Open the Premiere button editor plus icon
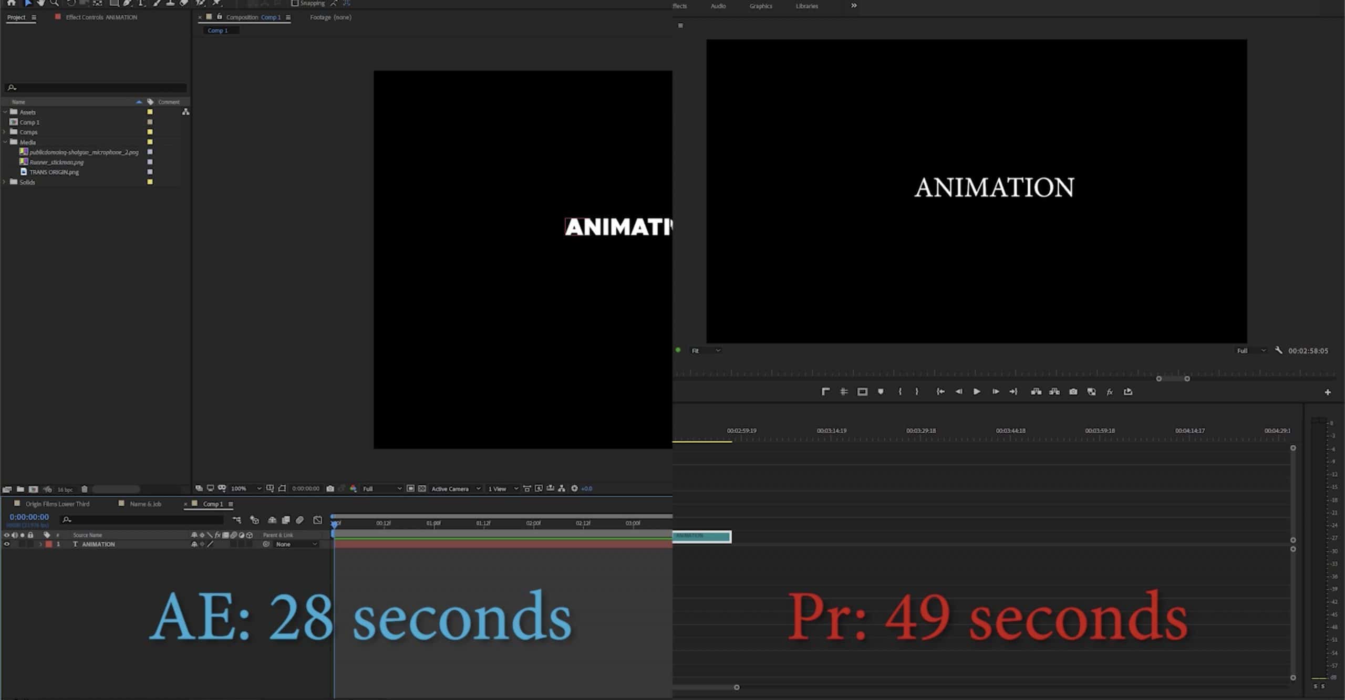 pyautogui.click(x=1328, y=392)
